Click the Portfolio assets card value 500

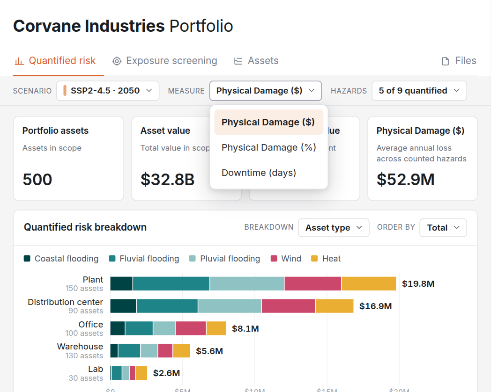[37, 180]
